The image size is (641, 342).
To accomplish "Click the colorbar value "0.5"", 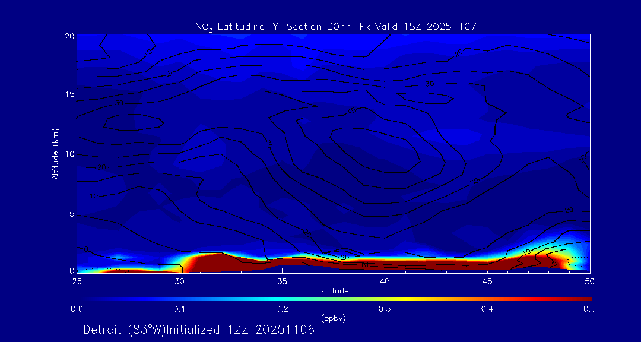I will pyautogui.click(x=589, y=309).
